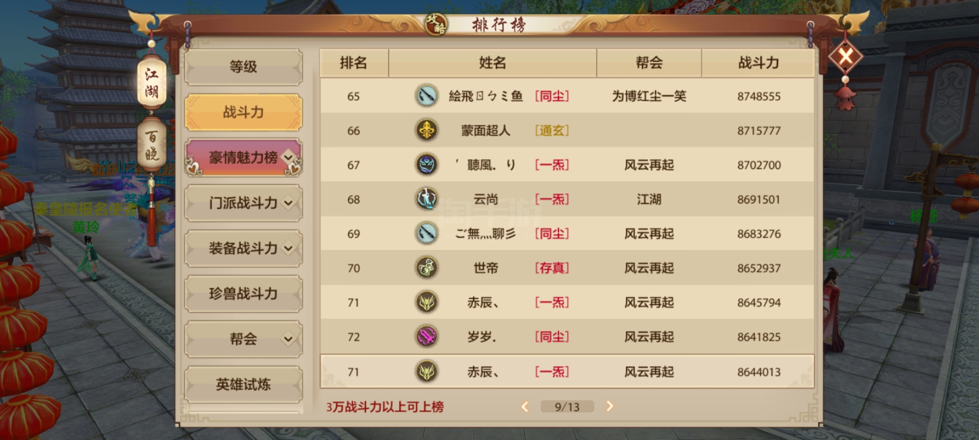The image size is (979, 440).
Task: Click the 攻略 guide badge icon
Action: pyautogui.click(x=436, y=24)
